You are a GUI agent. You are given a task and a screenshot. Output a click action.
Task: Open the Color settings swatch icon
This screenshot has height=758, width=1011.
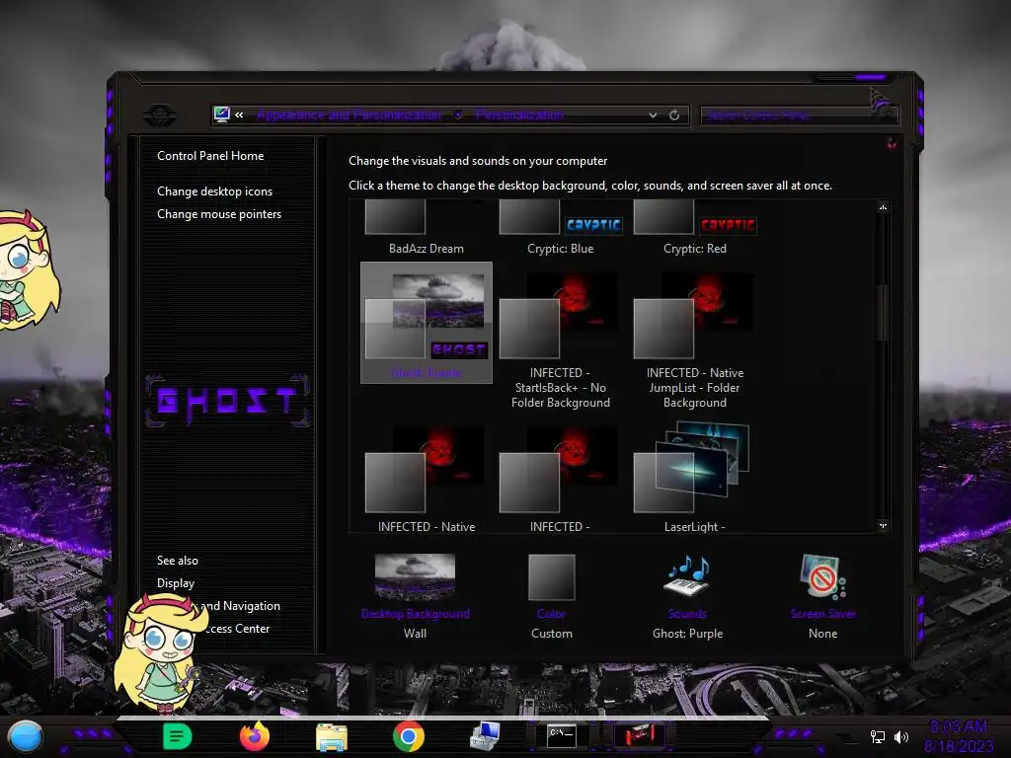point(551,577)
